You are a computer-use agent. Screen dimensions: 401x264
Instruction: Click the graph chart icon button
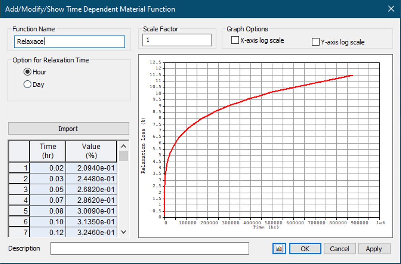279,249
